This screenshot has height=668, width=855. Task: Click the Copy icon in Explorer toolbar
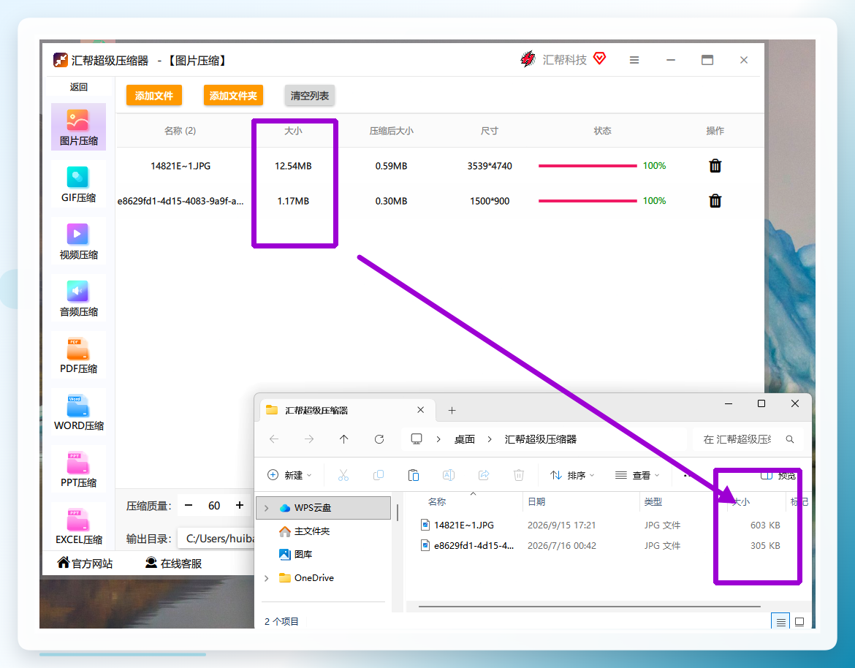(379, 476)
